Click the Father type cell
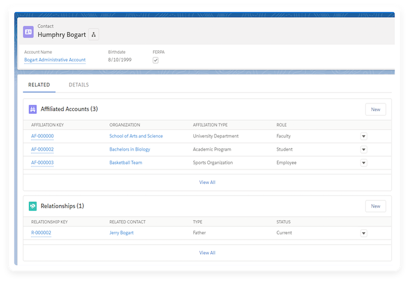The height and width of the screenshot is (282, 409). coord(199,232)
